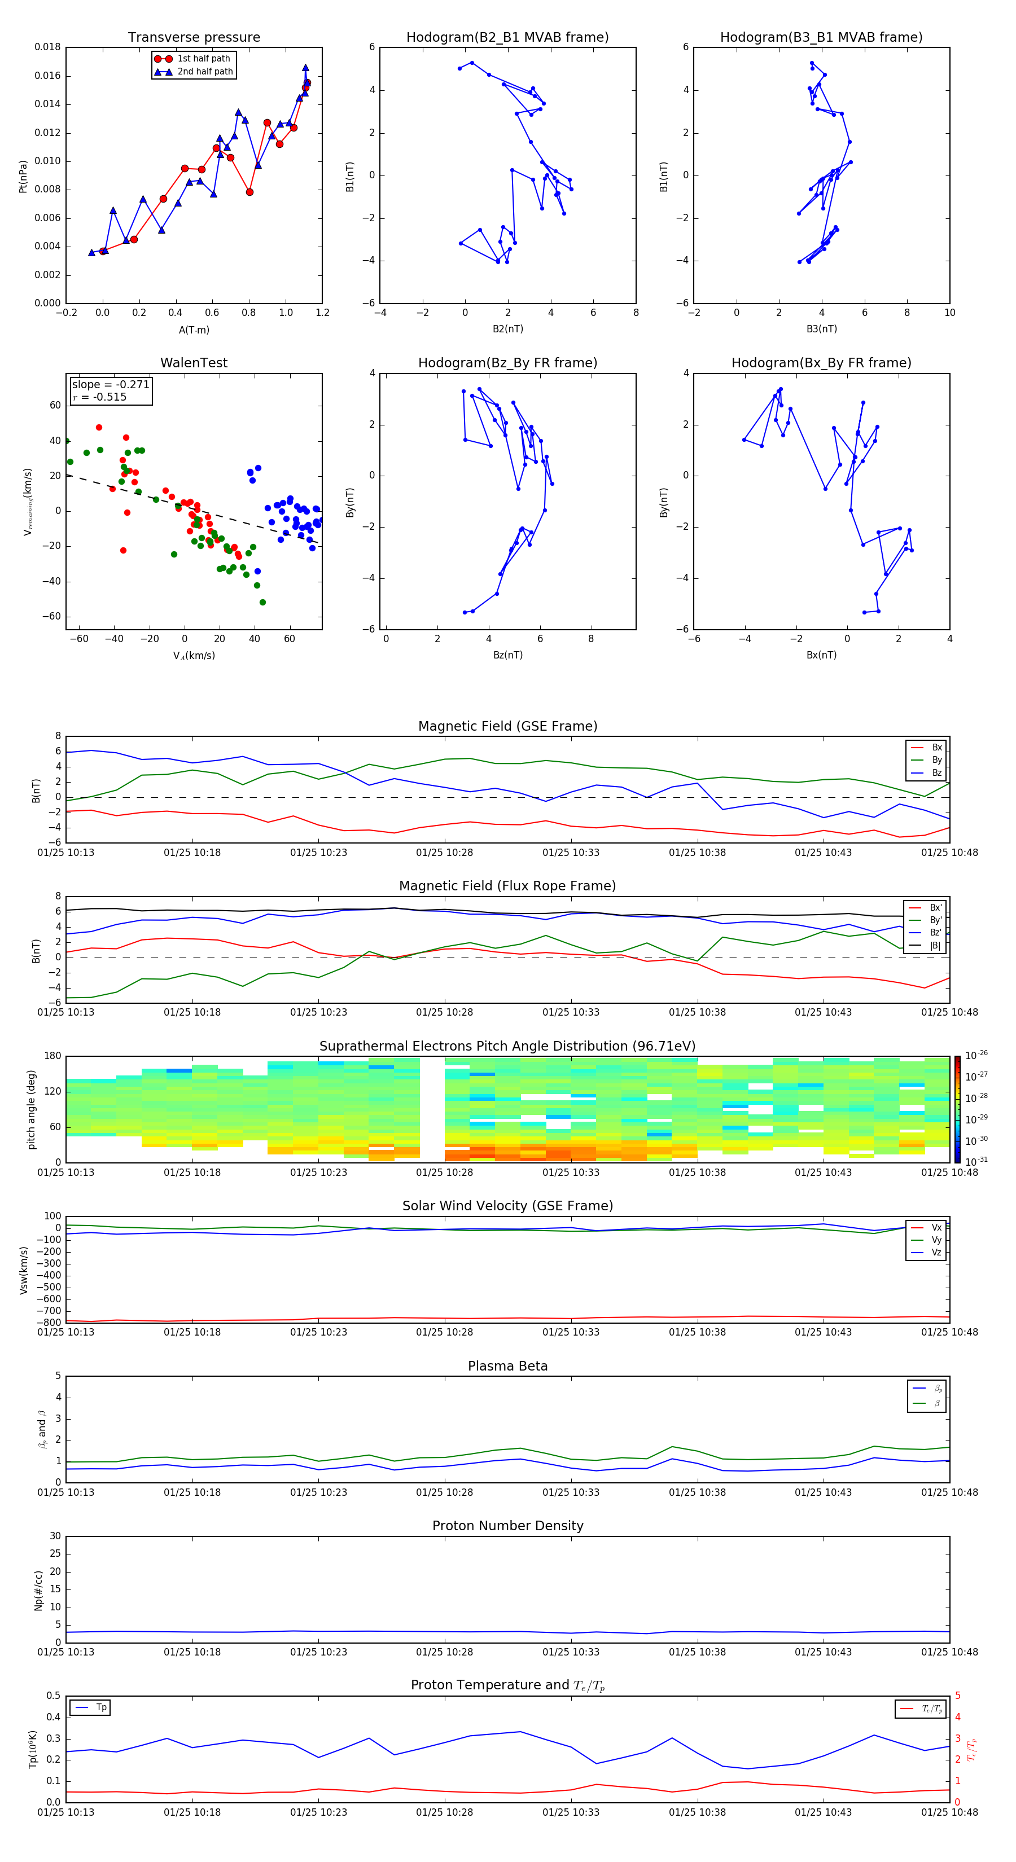Click the 'Proton Temperature and Te/Tp' title
The image size is (1016, 1862).
click(507, 1685)
